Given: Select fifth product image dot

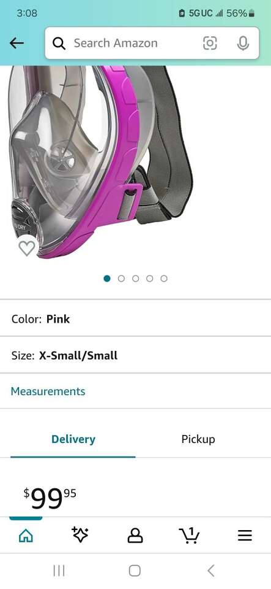Looking at the screenshot, I should pyautogui.click(x=164, y=279).
